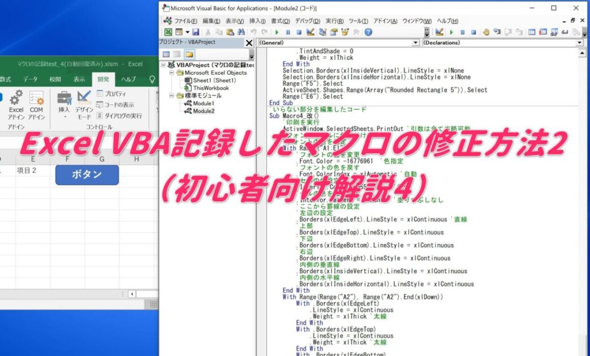
Task: Expand standard toolbar overflow options
Action: [427, 32]
